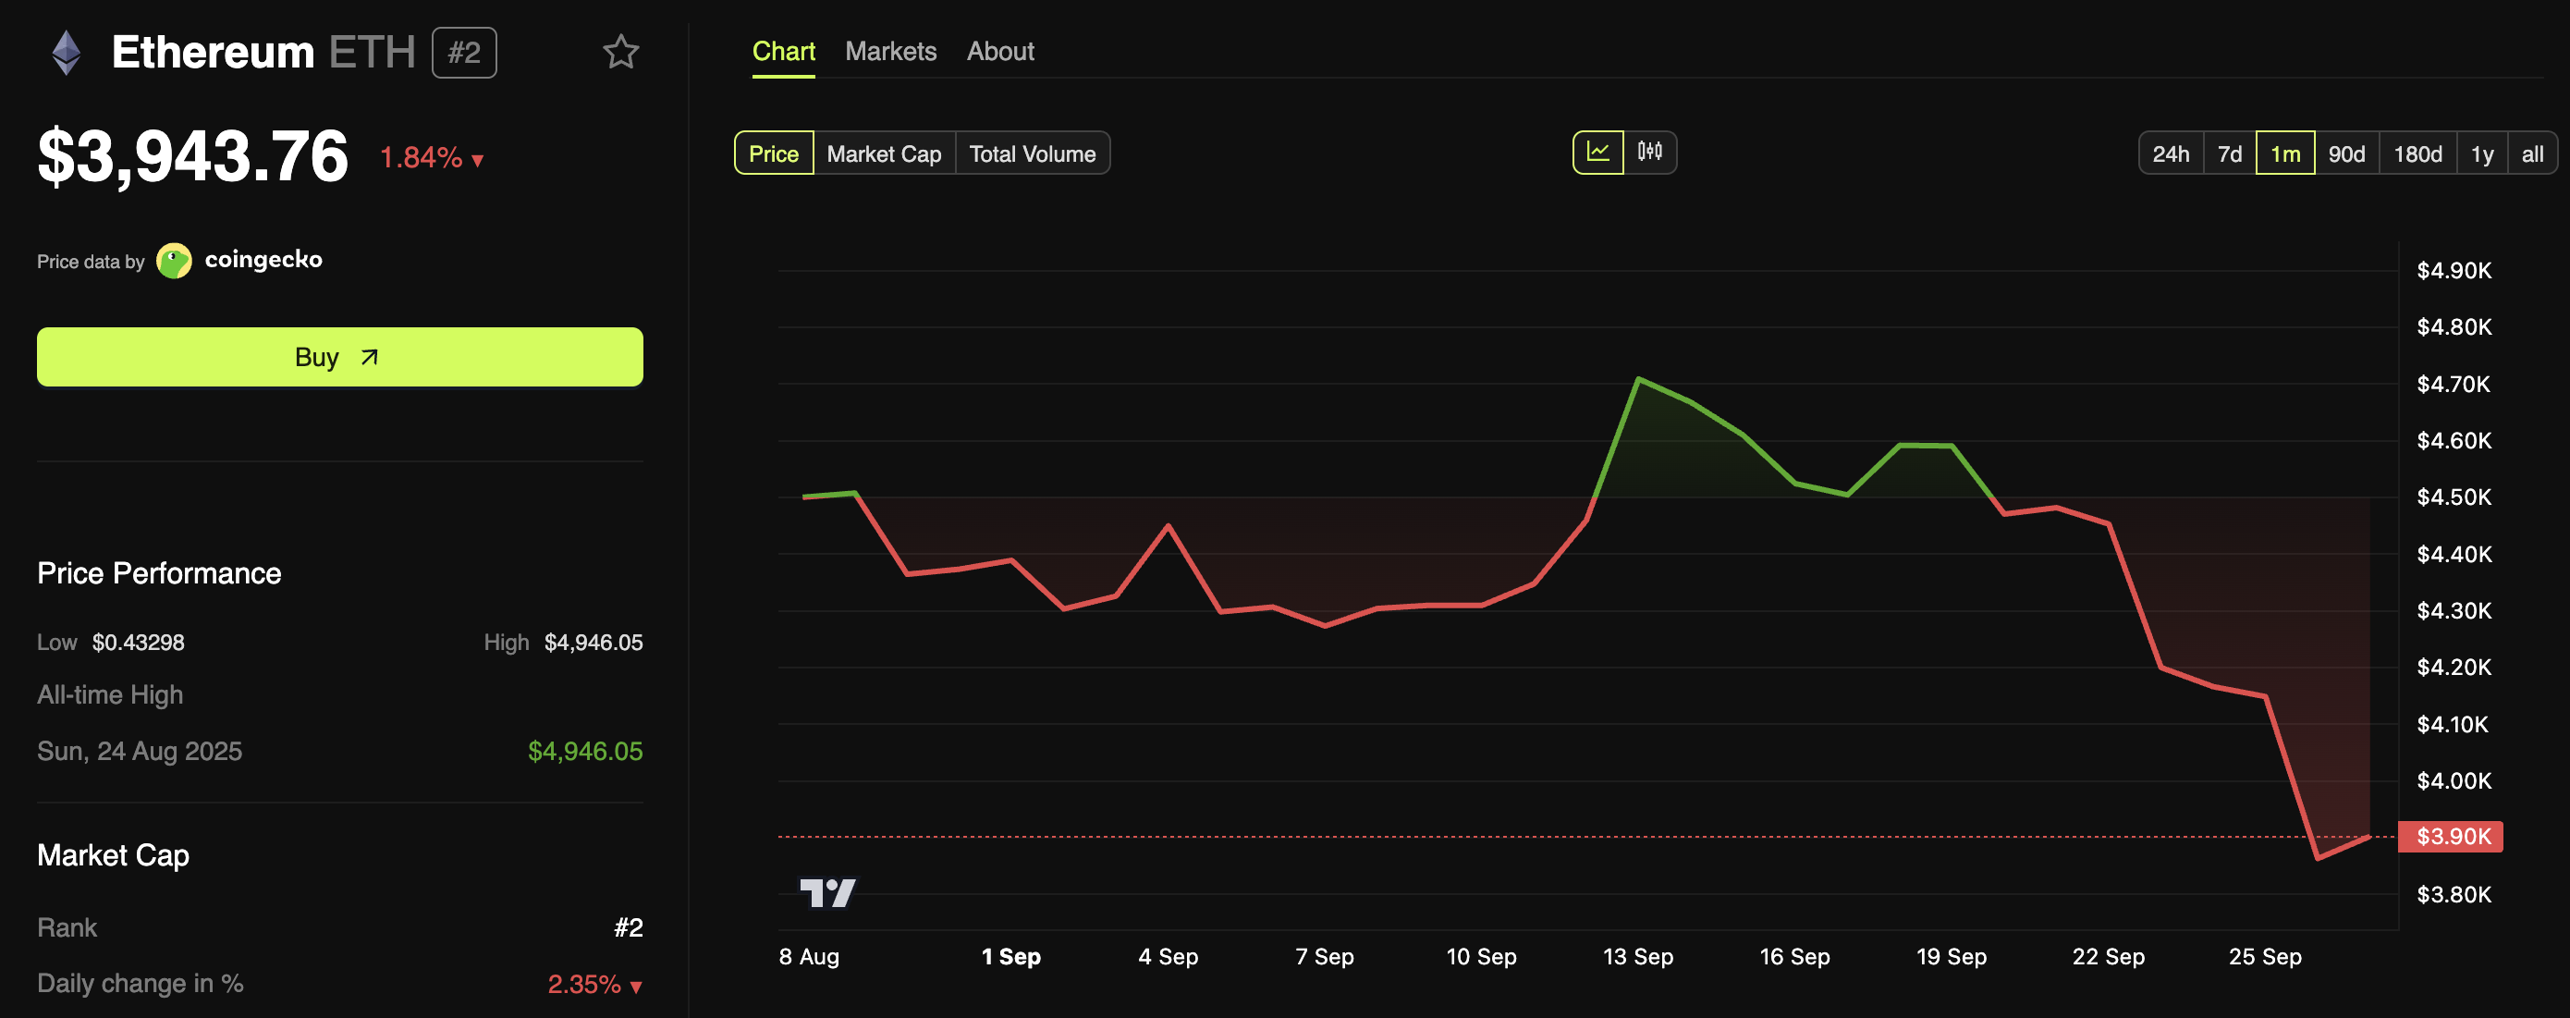Click the favorite star icon

point(620,52)
